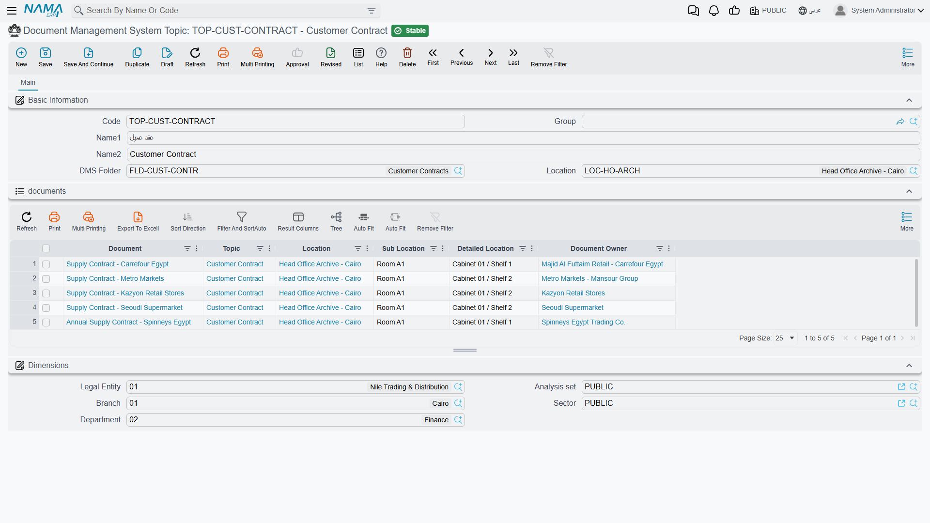930x523 pixels.
Task: Open Help from the toolbar
Action: pyautogui.click(x=381, y=57)
